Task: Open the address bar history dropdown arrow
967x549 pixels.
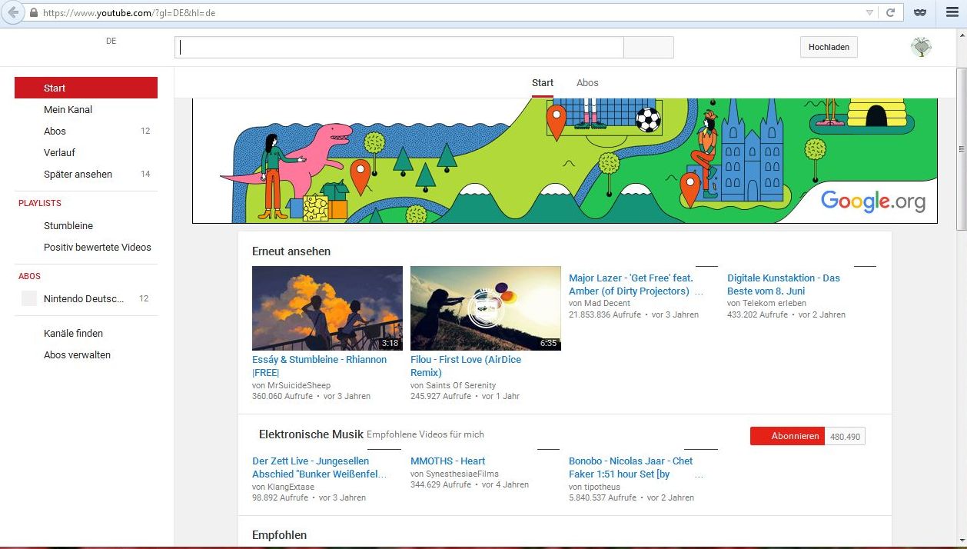Action: 869,13
